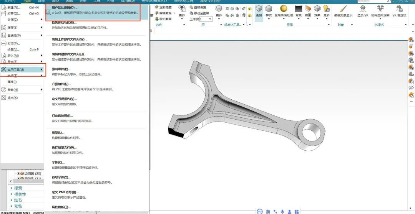Click the 退出 exit icon
Screen dimensions: 415x214
[4, 97]
